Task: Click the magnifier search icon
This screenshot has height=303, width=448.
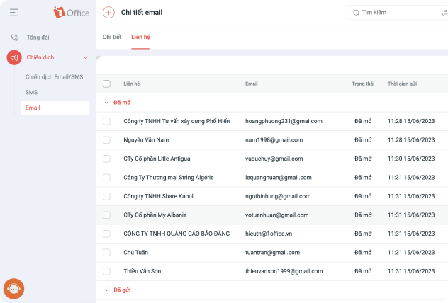Action: pyautogui.click(x=356, y=13)
